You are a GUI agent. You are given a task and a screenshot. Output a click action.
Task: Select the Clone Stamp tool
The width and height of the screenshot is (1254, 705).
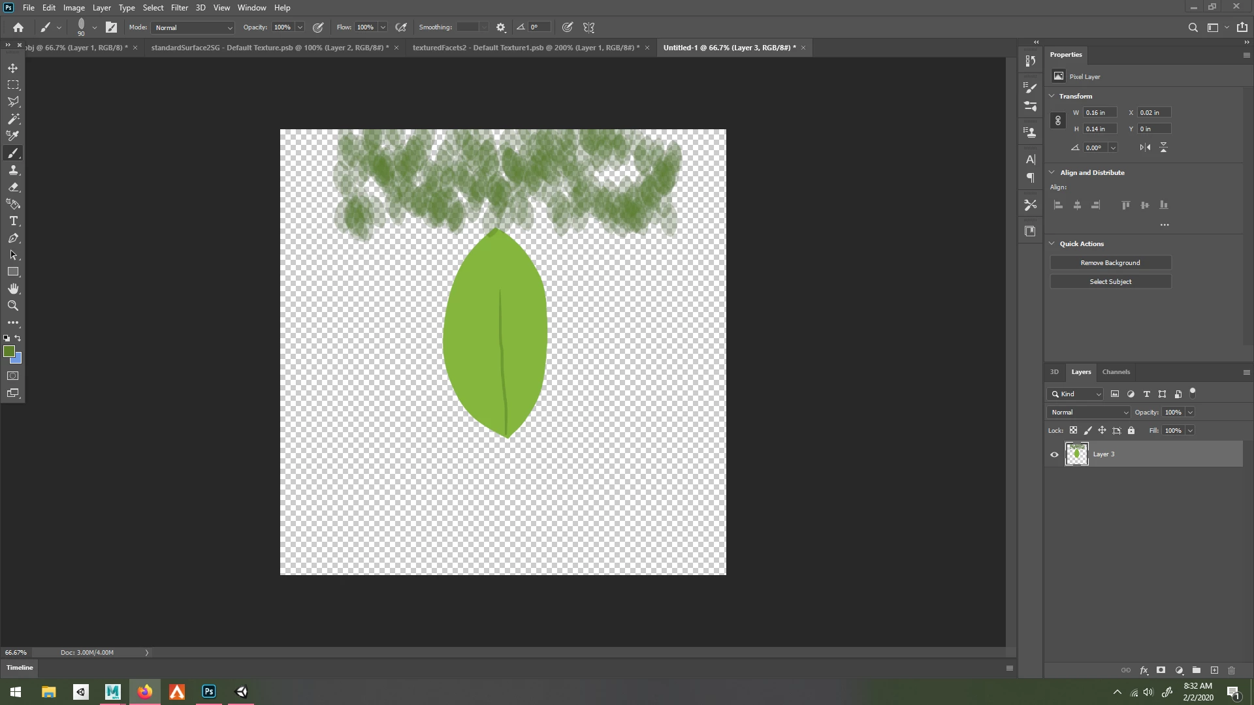coord(13,170)
